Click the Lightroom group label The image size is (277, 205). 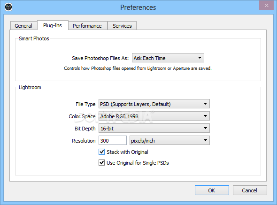point(30,87)
